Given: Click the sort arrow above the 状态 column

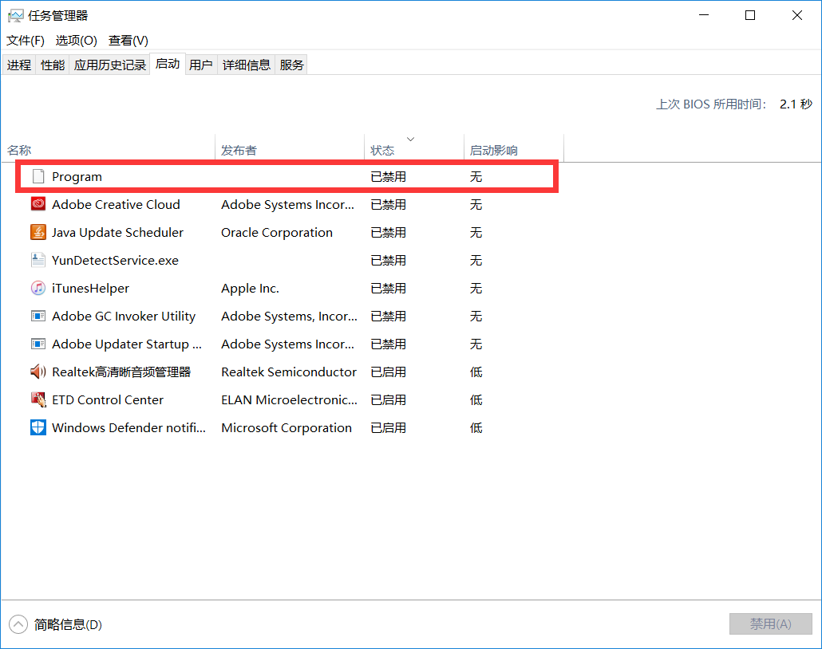Looking at the screenshot, I should (x=410, y=139).
